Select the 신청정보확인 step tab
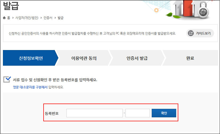This screenshot has height=134, width=220. point(31,58)
